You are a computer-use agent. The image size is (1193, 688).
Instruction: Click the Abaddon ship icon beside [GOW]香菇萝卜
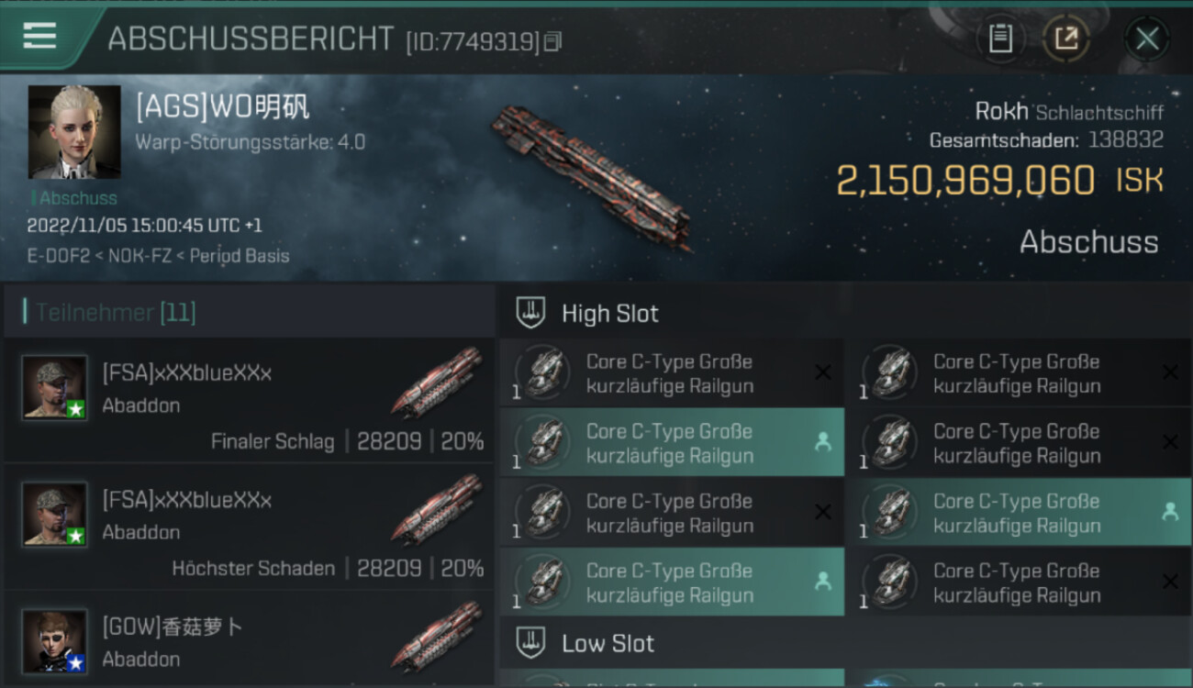[437, 635]
